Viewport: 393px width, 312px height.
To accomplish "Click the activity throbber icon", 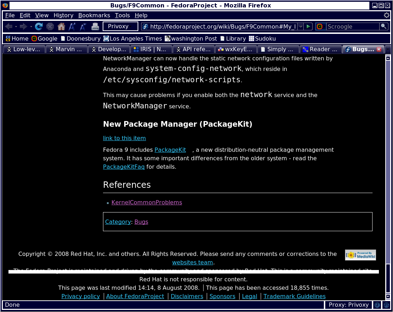I will pos(387,15).
